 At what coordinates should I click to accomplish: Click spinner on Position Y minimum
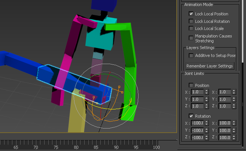pyautogui.click(x=206, y=99)
